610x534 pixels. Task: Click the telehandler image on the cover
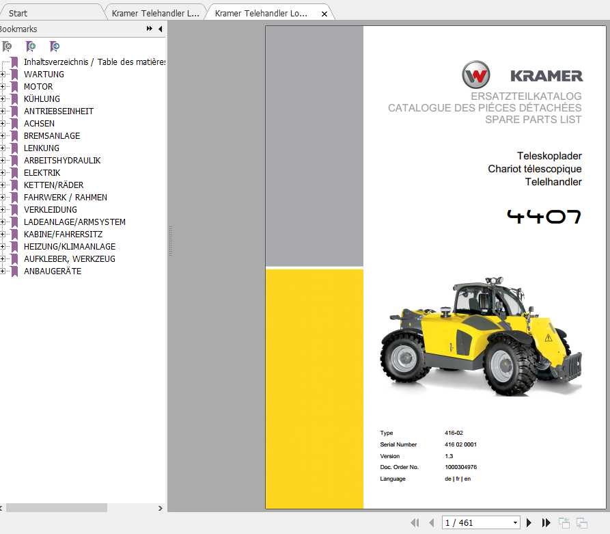[x=481, y=336]
